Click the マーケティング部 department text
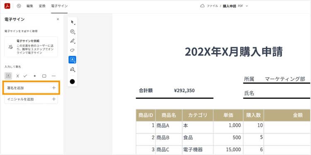Screen dimensions: 311x155 point(285,79)
